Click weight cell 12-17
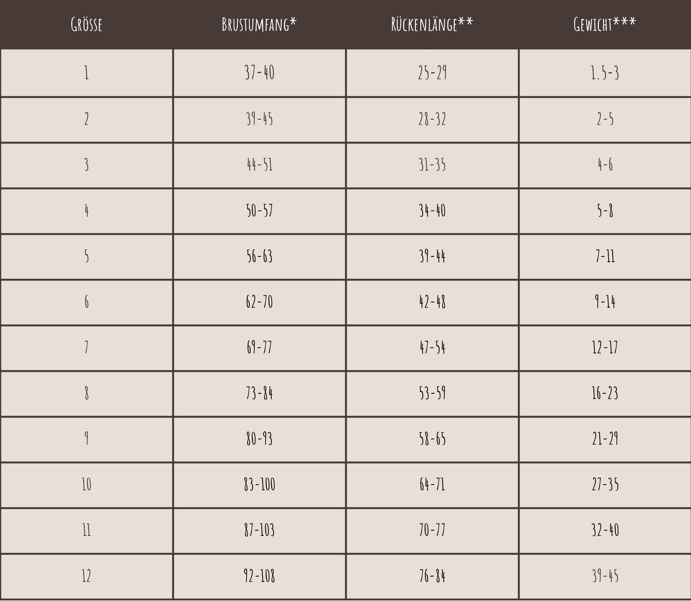 pos(605,347)
